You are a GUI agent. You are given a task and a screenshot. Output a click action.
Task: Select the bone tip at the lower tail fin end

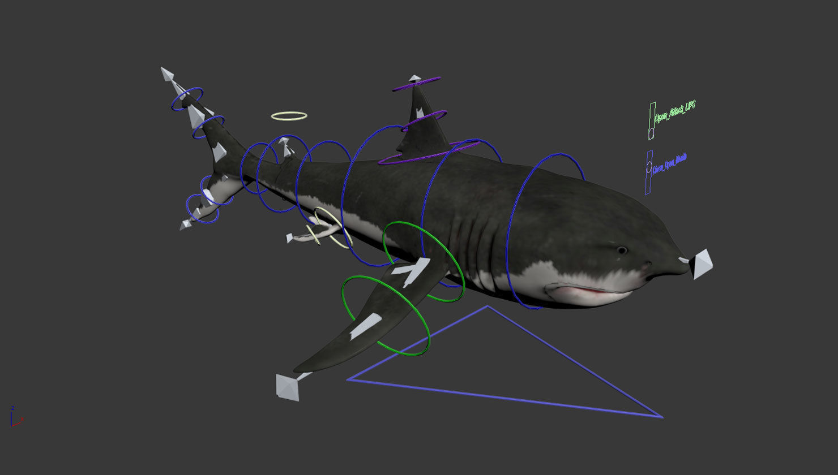[185, 224]
